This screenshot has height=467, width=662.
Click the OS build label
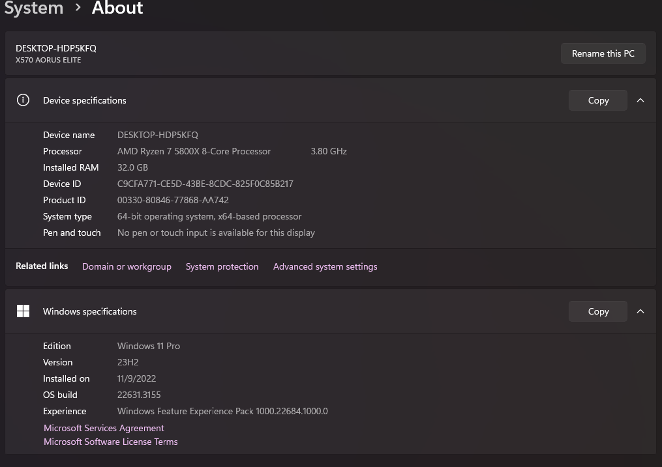pos(60,395)
